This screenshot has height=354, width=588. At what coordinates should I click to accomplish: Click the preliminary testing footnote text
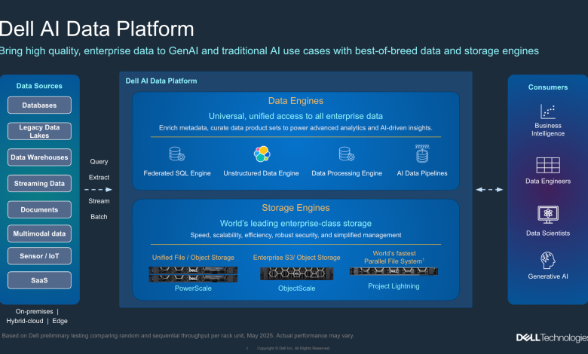178,336
